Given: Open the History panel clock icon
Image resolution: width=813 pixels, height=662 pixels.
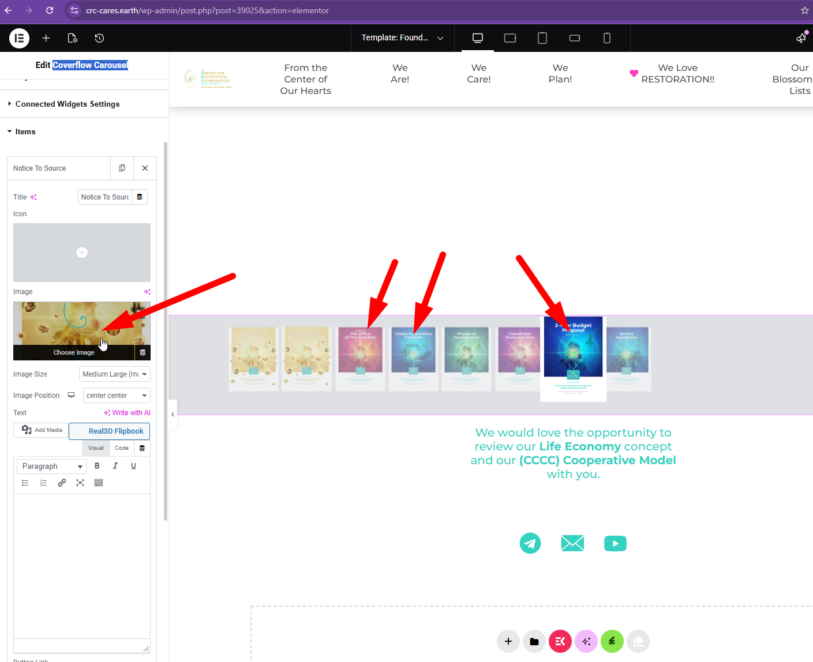Looking at the screenshot, I should (99, 38).
